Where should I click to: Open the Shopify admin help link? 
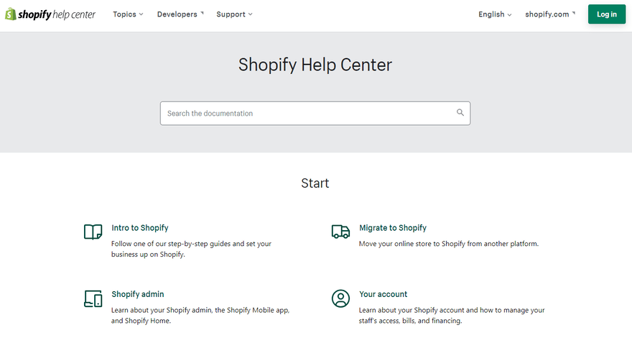138,294
